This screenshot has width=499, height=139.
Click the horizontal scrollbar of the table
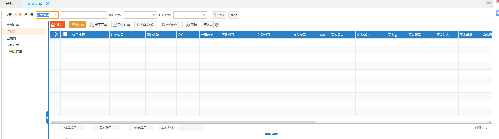(184, 122)
